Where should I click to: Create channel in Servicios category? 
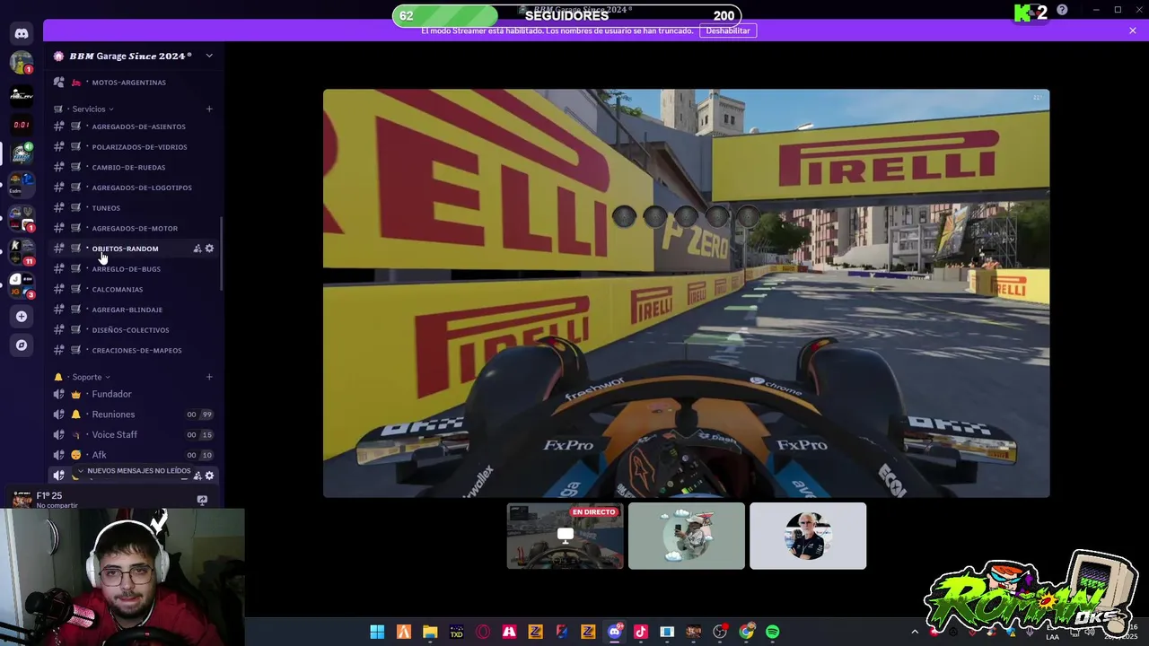point(209,109)
